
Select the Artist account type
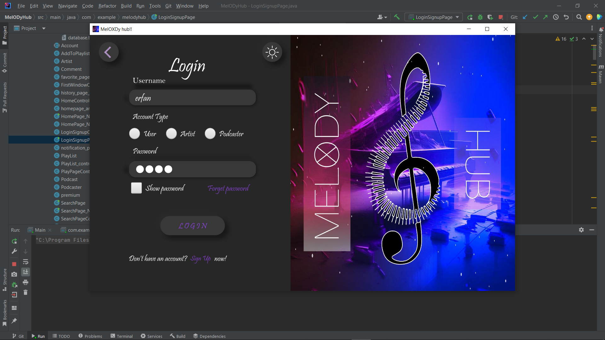coord(171,133)
